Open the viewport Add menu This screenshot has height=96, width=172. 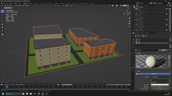[x=24, y=5]
